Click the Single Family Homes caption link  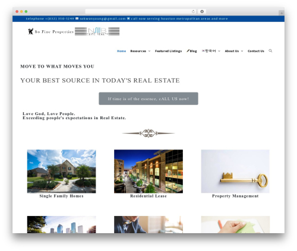click(61, 196)
